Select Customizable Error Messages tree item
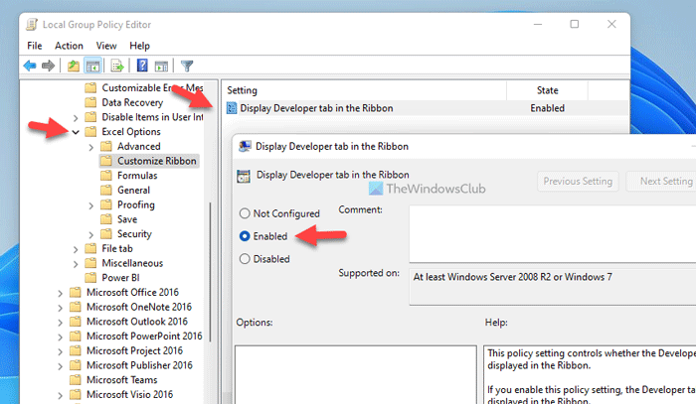This screenshot has width=696, height=404. pos(152,87)
